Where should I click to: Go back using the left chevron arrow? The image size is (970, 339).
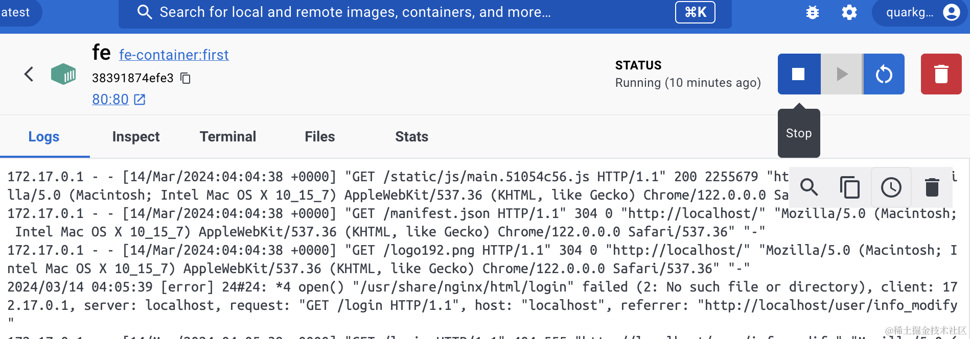click(x=29, y=74)
